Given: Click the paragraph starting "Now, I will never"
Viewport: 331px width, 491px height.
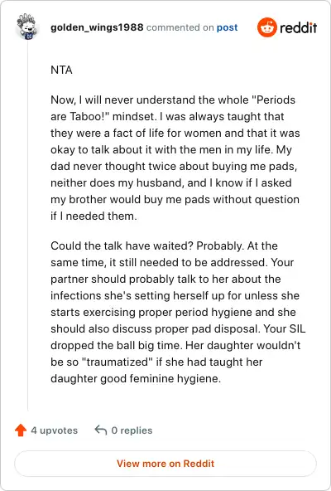Looking at the screenshot, I should pyautogui.click(x=175, y=158).
